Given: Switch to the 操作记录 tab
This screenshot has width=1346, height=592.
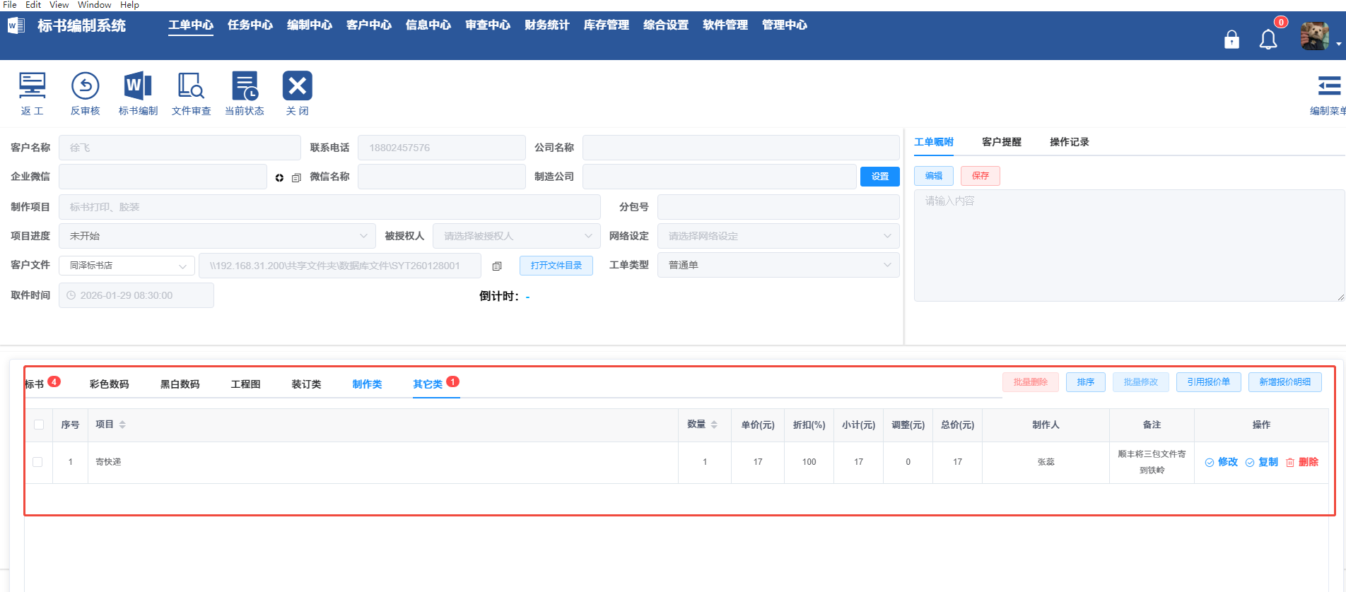Looking at the screenshot, I should [1070, 142].
